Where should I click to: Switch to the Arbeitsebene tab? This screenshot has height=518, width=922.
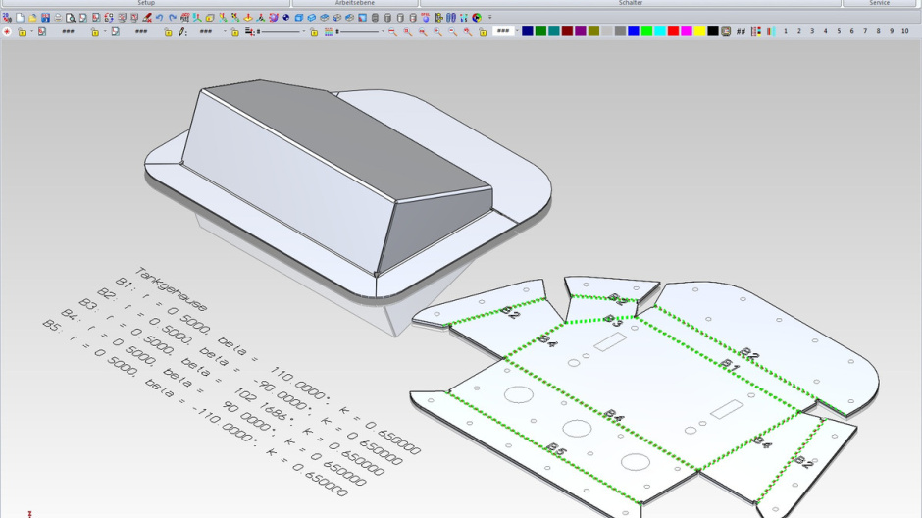click(x=354, y=3)
